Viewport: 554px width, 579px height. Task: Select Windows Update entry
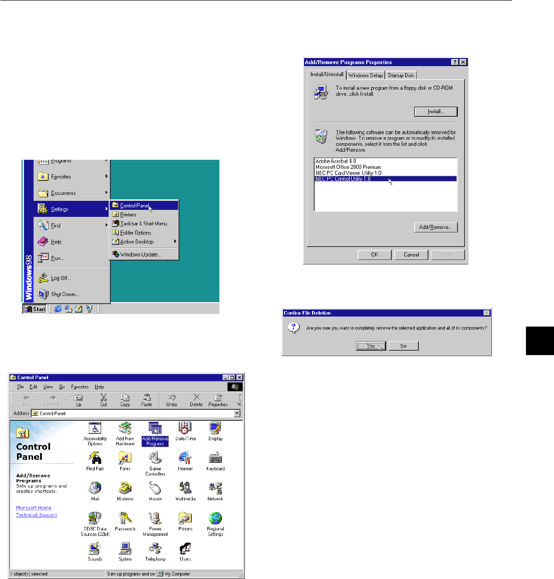144,254
